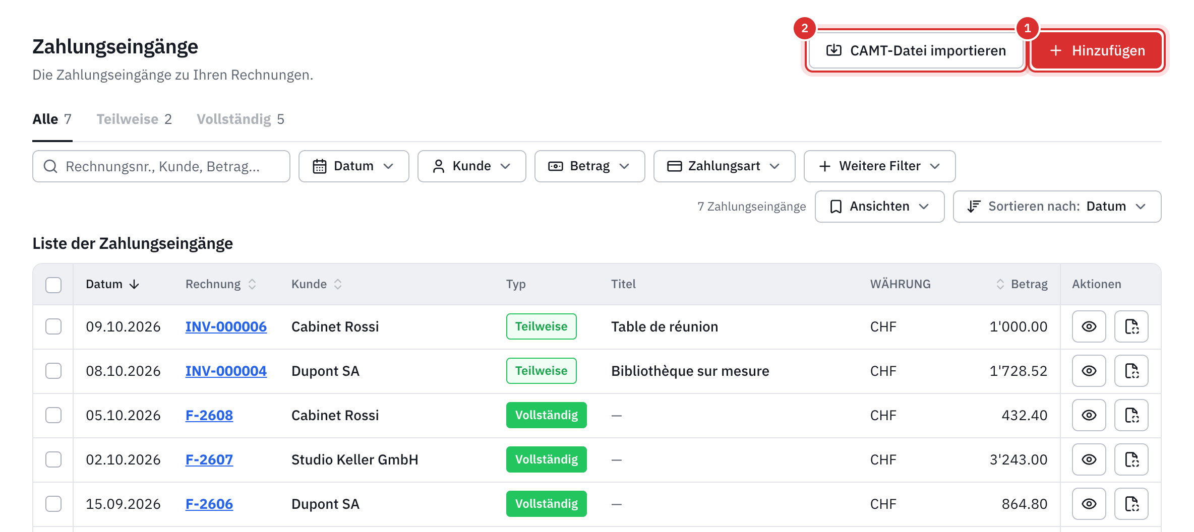Viewport: 1194px width, 532px height.
Task: Select the 15.09.2026 payment row checkbox
Action: (53, 504)
